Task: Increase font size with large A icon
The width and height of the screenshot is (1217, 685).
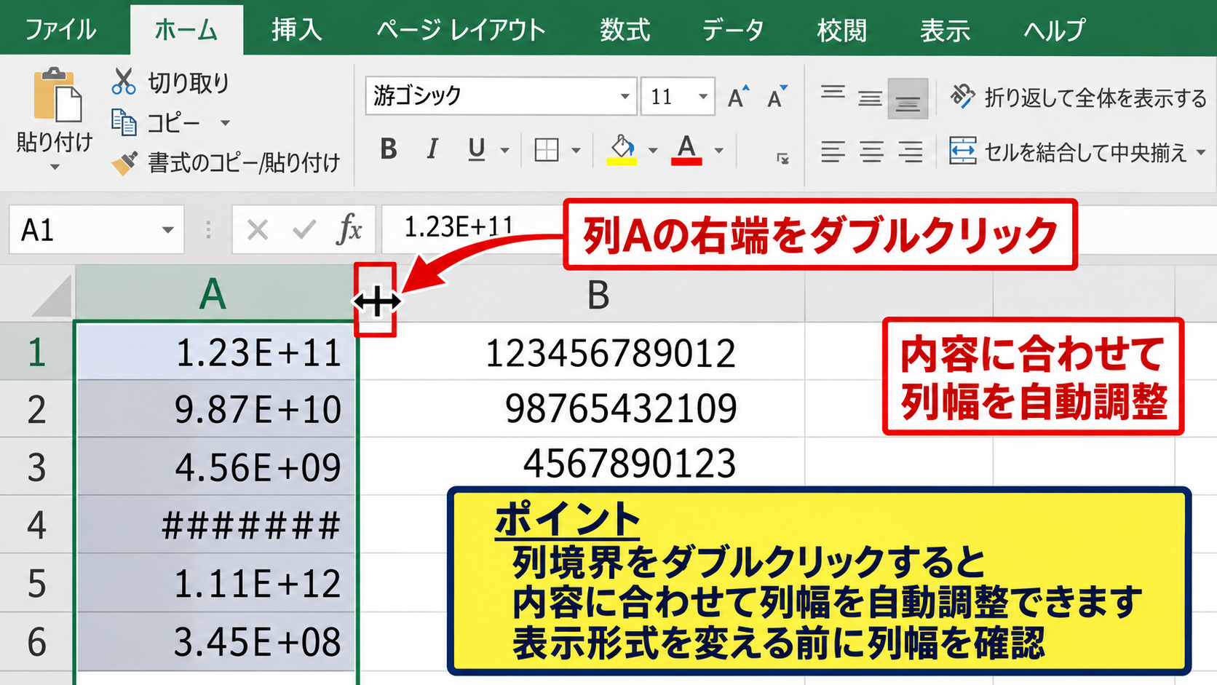Action: [x=738, y=97]
